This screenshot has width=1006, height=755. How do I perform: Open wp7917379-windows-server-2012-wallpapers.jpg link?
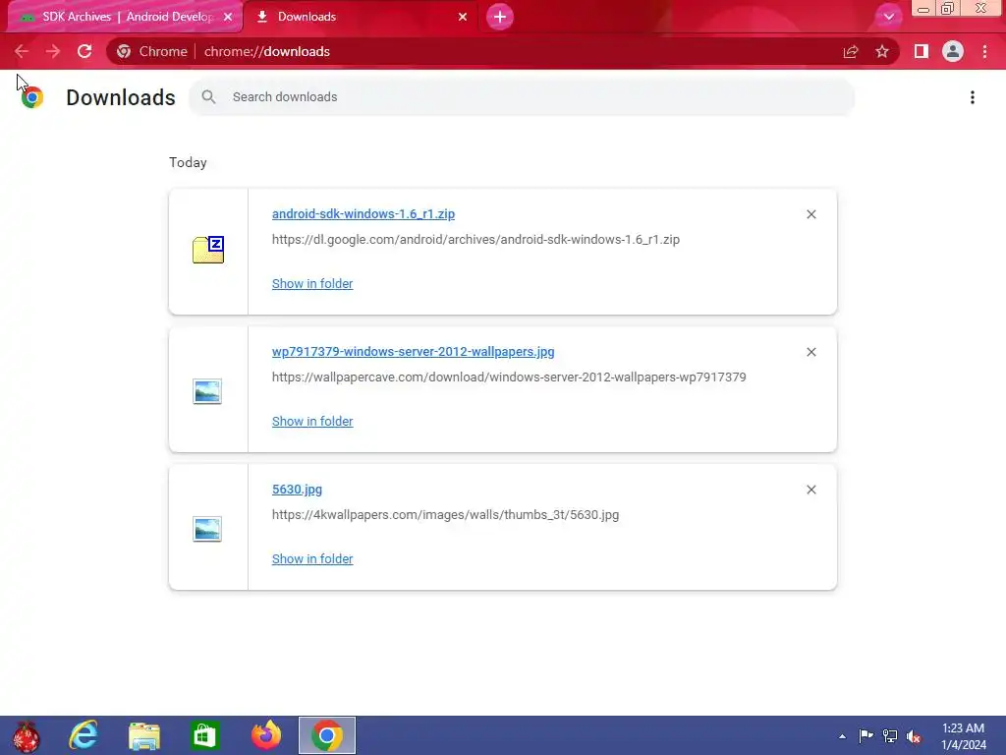coord(414,352)
